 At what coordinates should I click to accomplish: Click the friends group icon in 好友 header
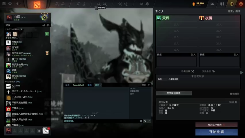click(x=48, y=25)
